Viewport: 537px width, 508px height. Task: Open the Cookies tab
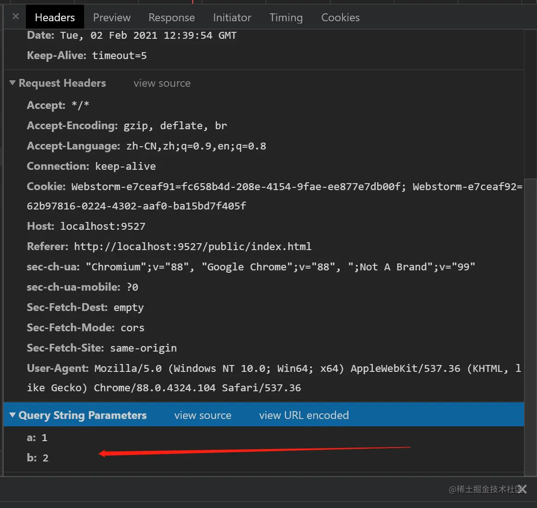coord(341,18)
